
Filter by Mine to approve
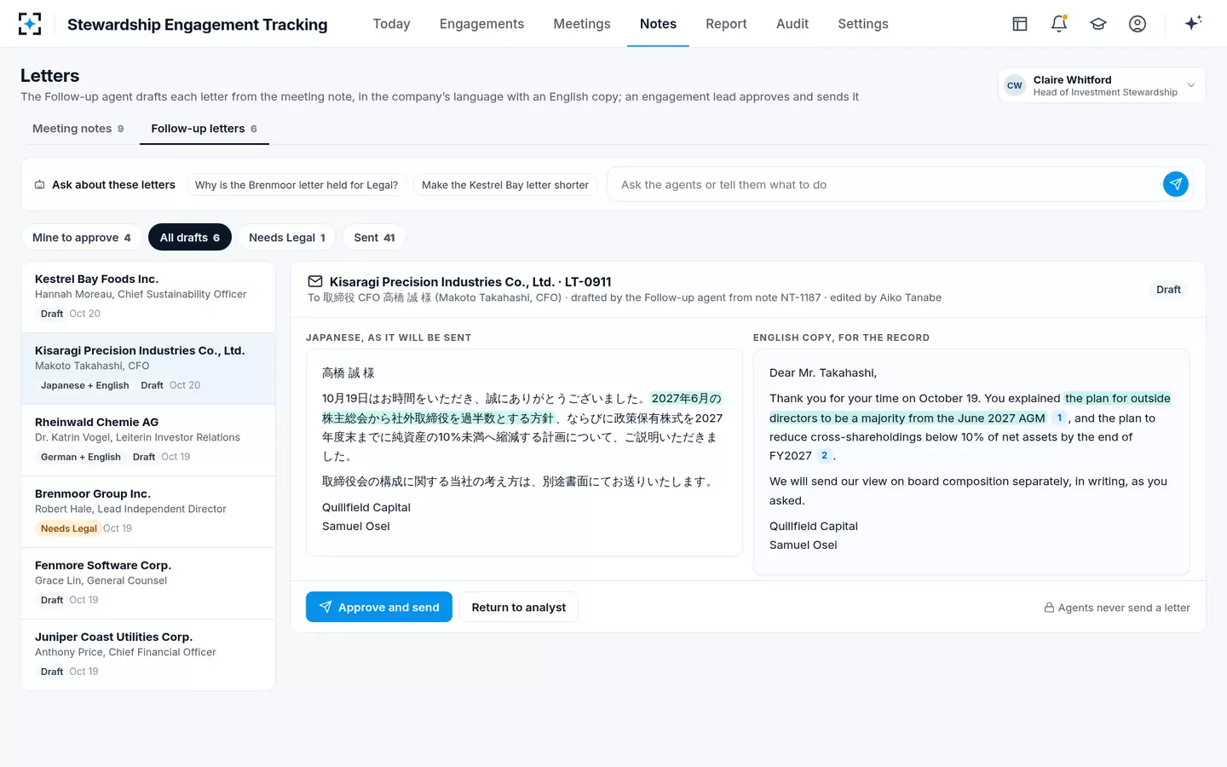tap(82, 238)
